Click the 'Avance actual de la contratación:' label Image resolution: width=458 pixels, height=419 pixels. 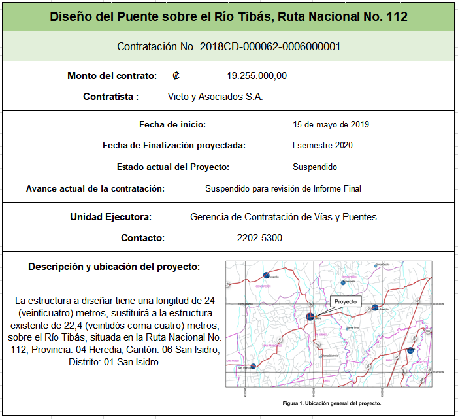(95, 189)
